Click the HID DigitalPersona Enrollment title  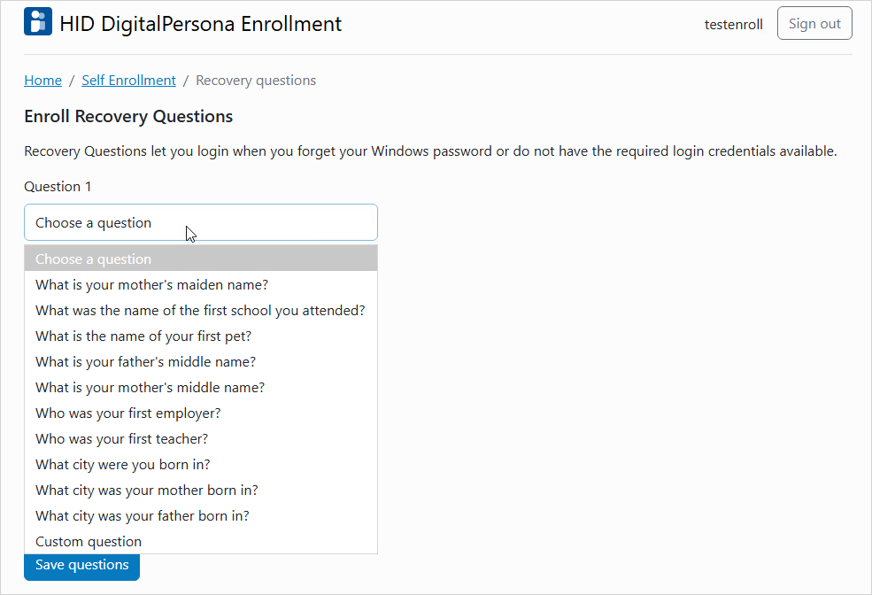pyautogui.click(x=200, y=24)
